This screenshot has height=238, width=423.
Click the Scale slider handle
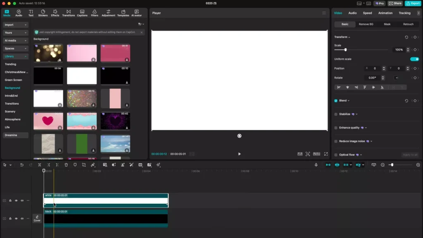point(345,50)
